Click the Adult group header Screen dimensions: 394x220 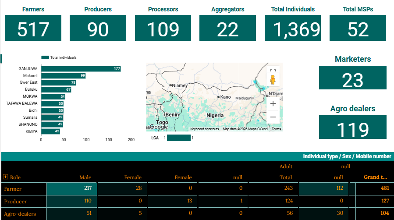coord(286,167)
